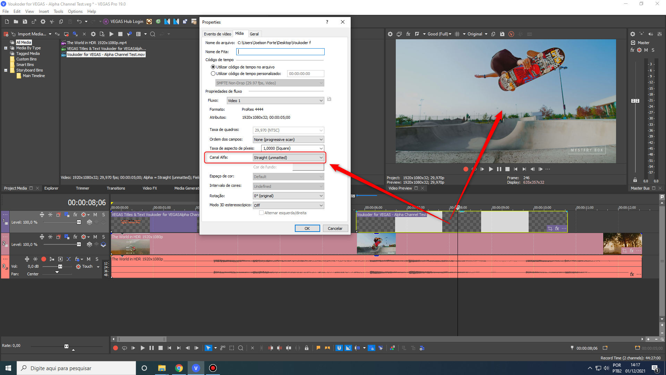666x375 pixels.
Task: Click the Nome de Fita input field
Action: coord(280,52)
